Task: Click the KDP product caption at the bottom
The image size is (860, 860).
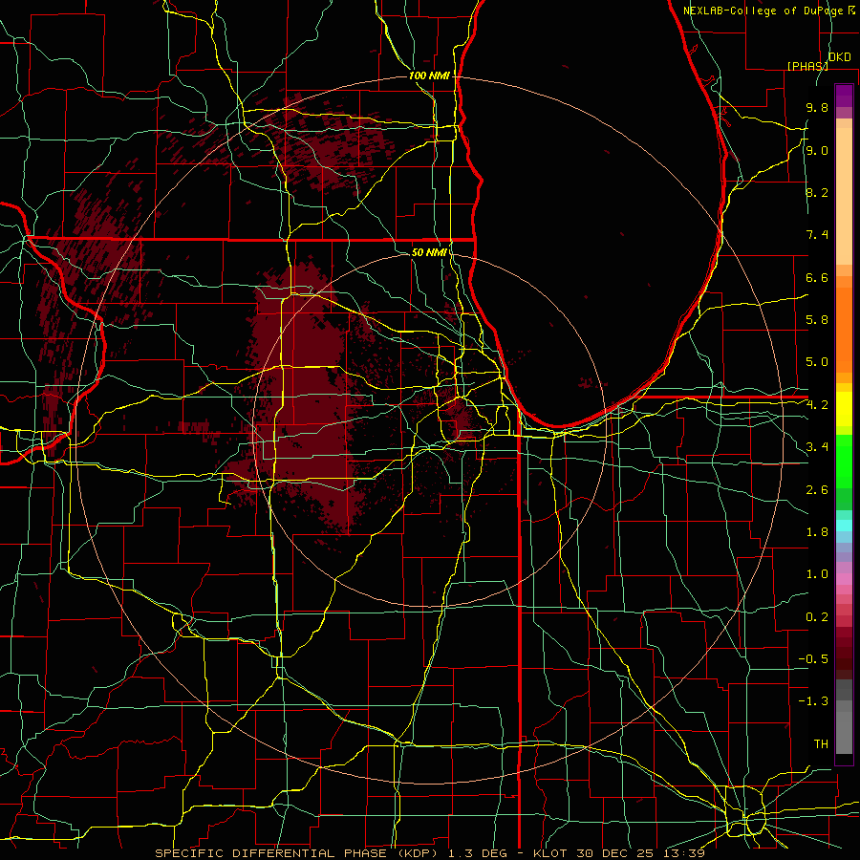Action: pyautogui.click(x=430, y=853)
